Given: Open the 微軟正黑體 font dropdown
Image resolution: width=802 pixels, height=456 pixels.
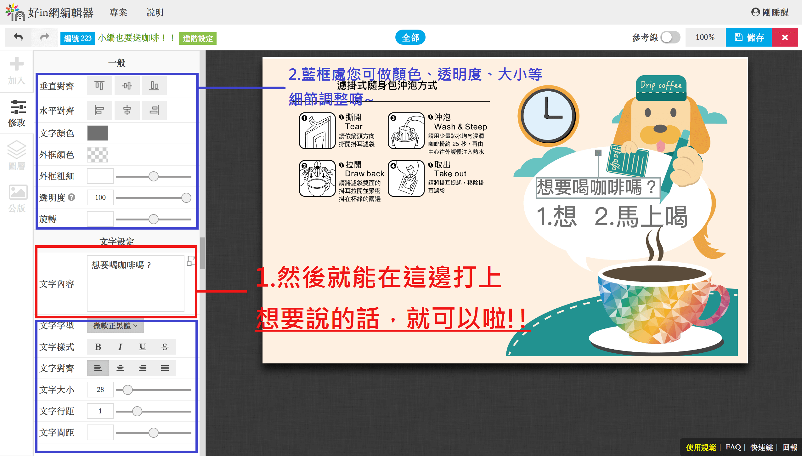Looking at the screenshot, I should (115, 326).
